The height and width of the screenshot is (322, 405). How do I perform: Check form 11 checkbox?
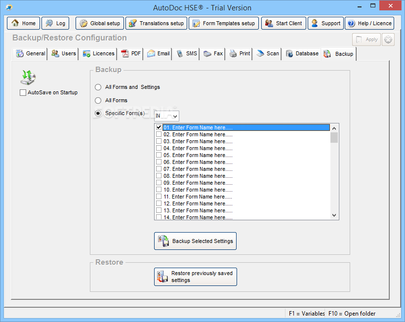pos(159,197)
